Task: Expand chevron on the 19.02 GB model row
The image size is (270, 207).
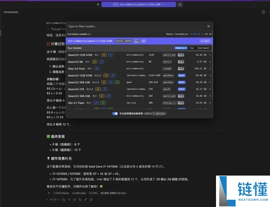Action: point(210,96)
